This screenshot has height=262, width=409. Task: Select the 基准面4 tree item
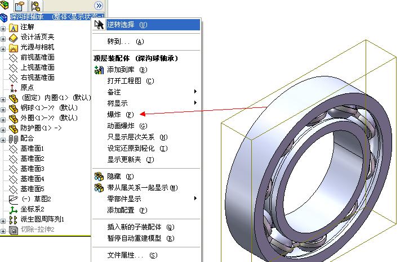coord(32,179)
